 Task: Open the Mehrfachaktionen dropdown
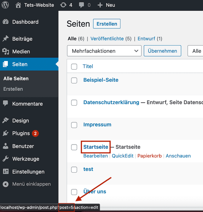point(104,51)
